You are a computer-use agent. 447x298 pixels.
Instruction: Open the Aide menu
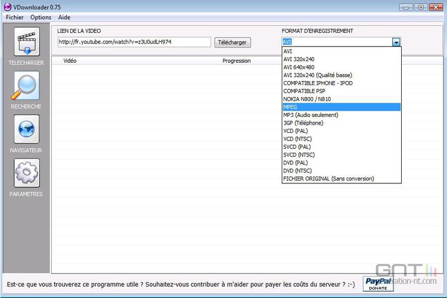point(64,18)
